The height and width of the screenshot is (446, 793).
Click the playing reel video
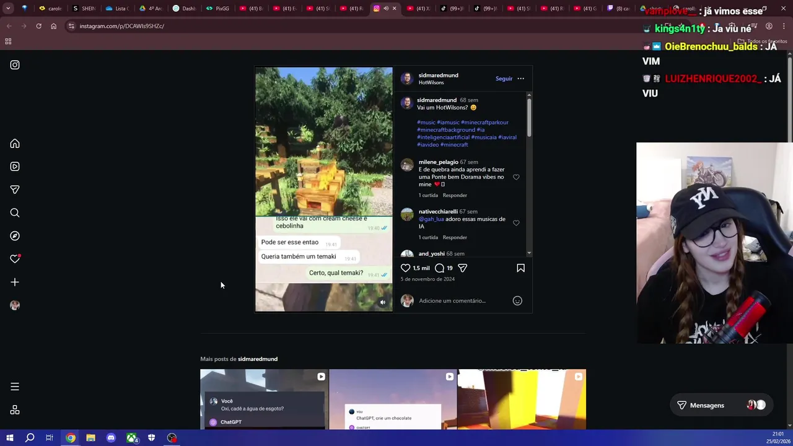(x=323, y=189)
